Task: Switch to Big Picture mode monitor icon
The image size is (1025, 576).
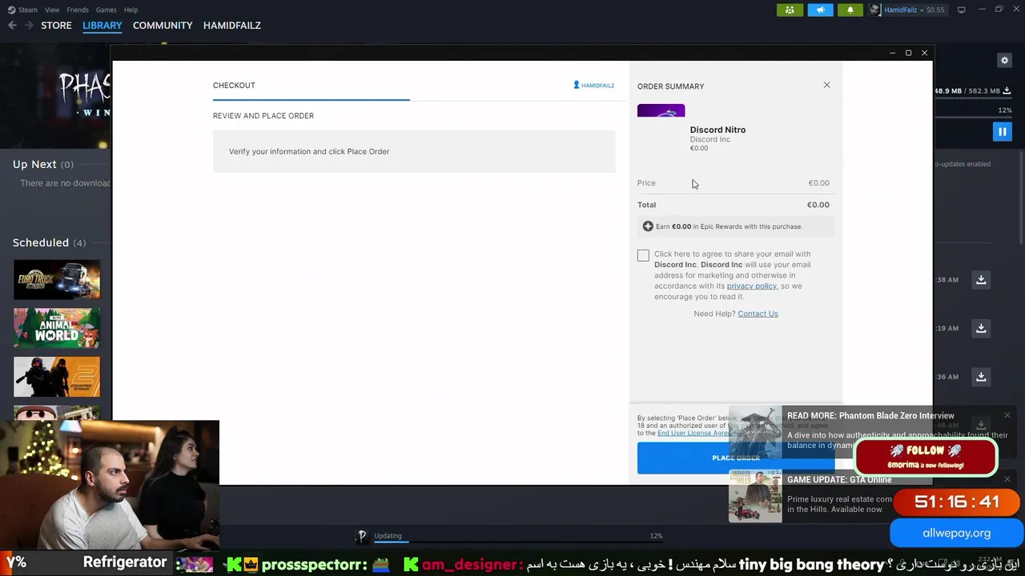Action: 962,10
